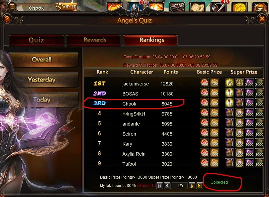Show Today rankings
This screenshot has height=197, width=269.
pos(42,100)
